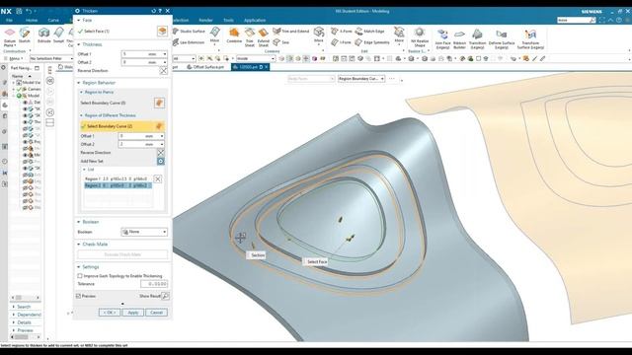Open Thickness Offset 1 units dropdown
Viewport: 632px width, 355px height.
click(165, 54)
